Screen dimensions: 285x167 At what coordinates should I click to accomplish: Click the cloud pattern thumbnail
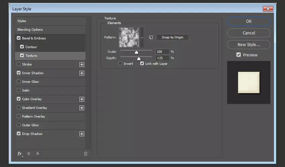tap(129, 37)
